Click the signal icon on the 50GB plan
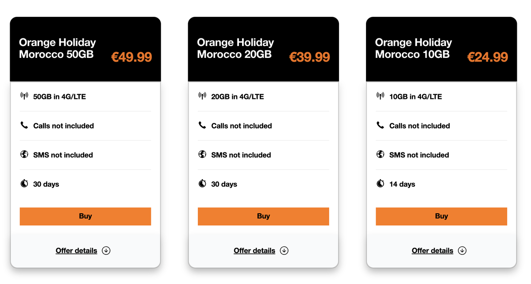 [x=24, y=96]
